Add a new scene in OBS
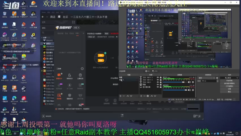Image resolution: width=241 pixels, height=136 pixels. click(120, 96)
